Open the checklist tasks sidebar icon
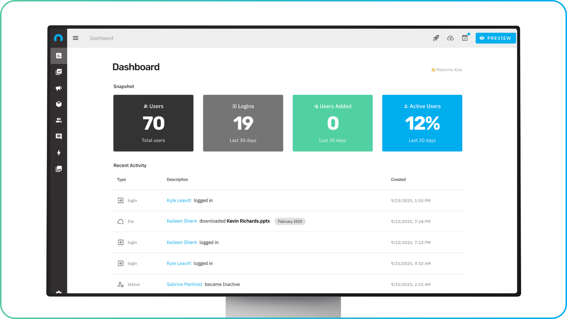 pos(59,72)
